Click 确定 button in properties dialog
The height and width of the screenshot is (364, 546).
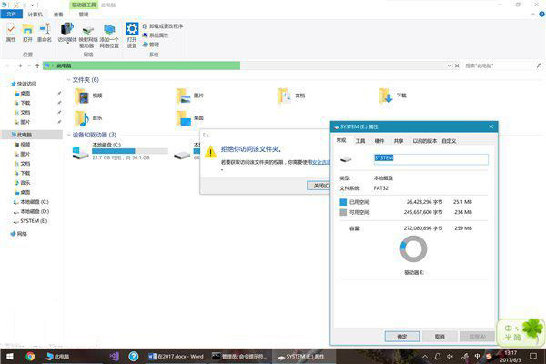click(401, 336)
